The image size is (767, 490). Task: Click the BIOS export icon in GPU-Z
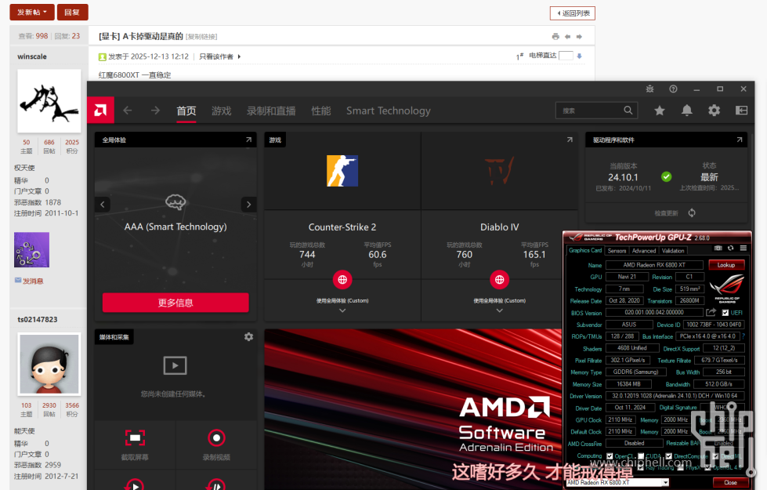pyautogui.click(x=711, y=312)
